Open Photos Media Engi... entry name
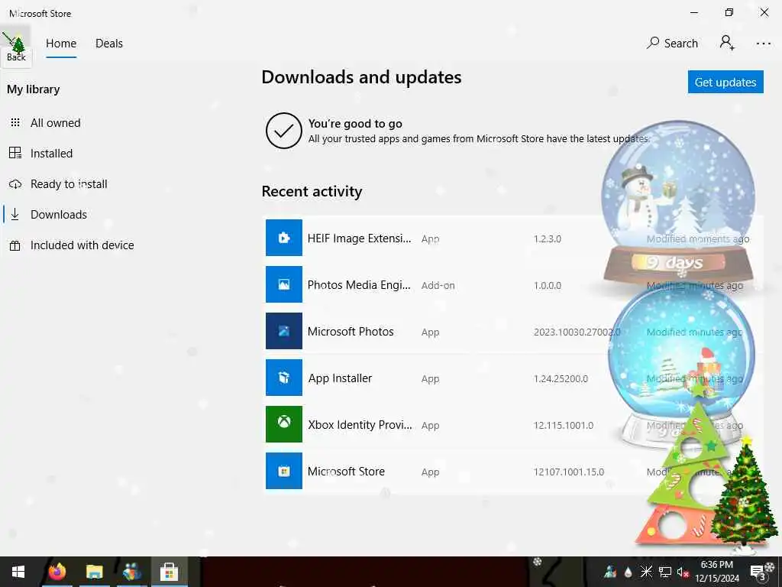Screen dimensions: 782x587 [x=359, y=285]
